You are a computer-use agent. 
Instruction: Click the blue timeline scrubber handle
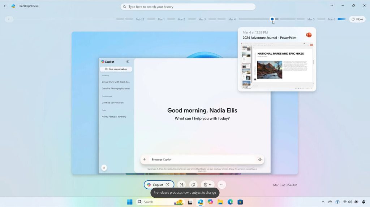click(272, 19)
